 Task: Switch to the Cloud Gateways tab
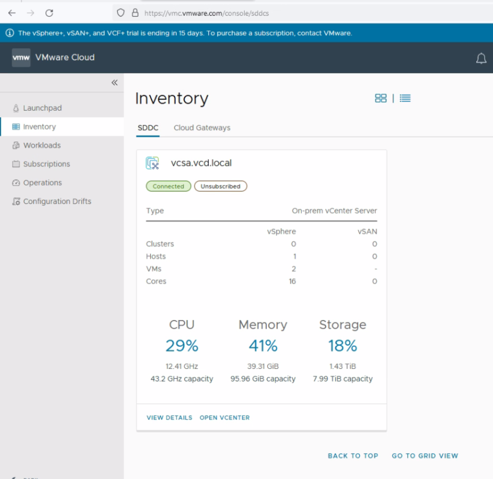tap(201, 128)
